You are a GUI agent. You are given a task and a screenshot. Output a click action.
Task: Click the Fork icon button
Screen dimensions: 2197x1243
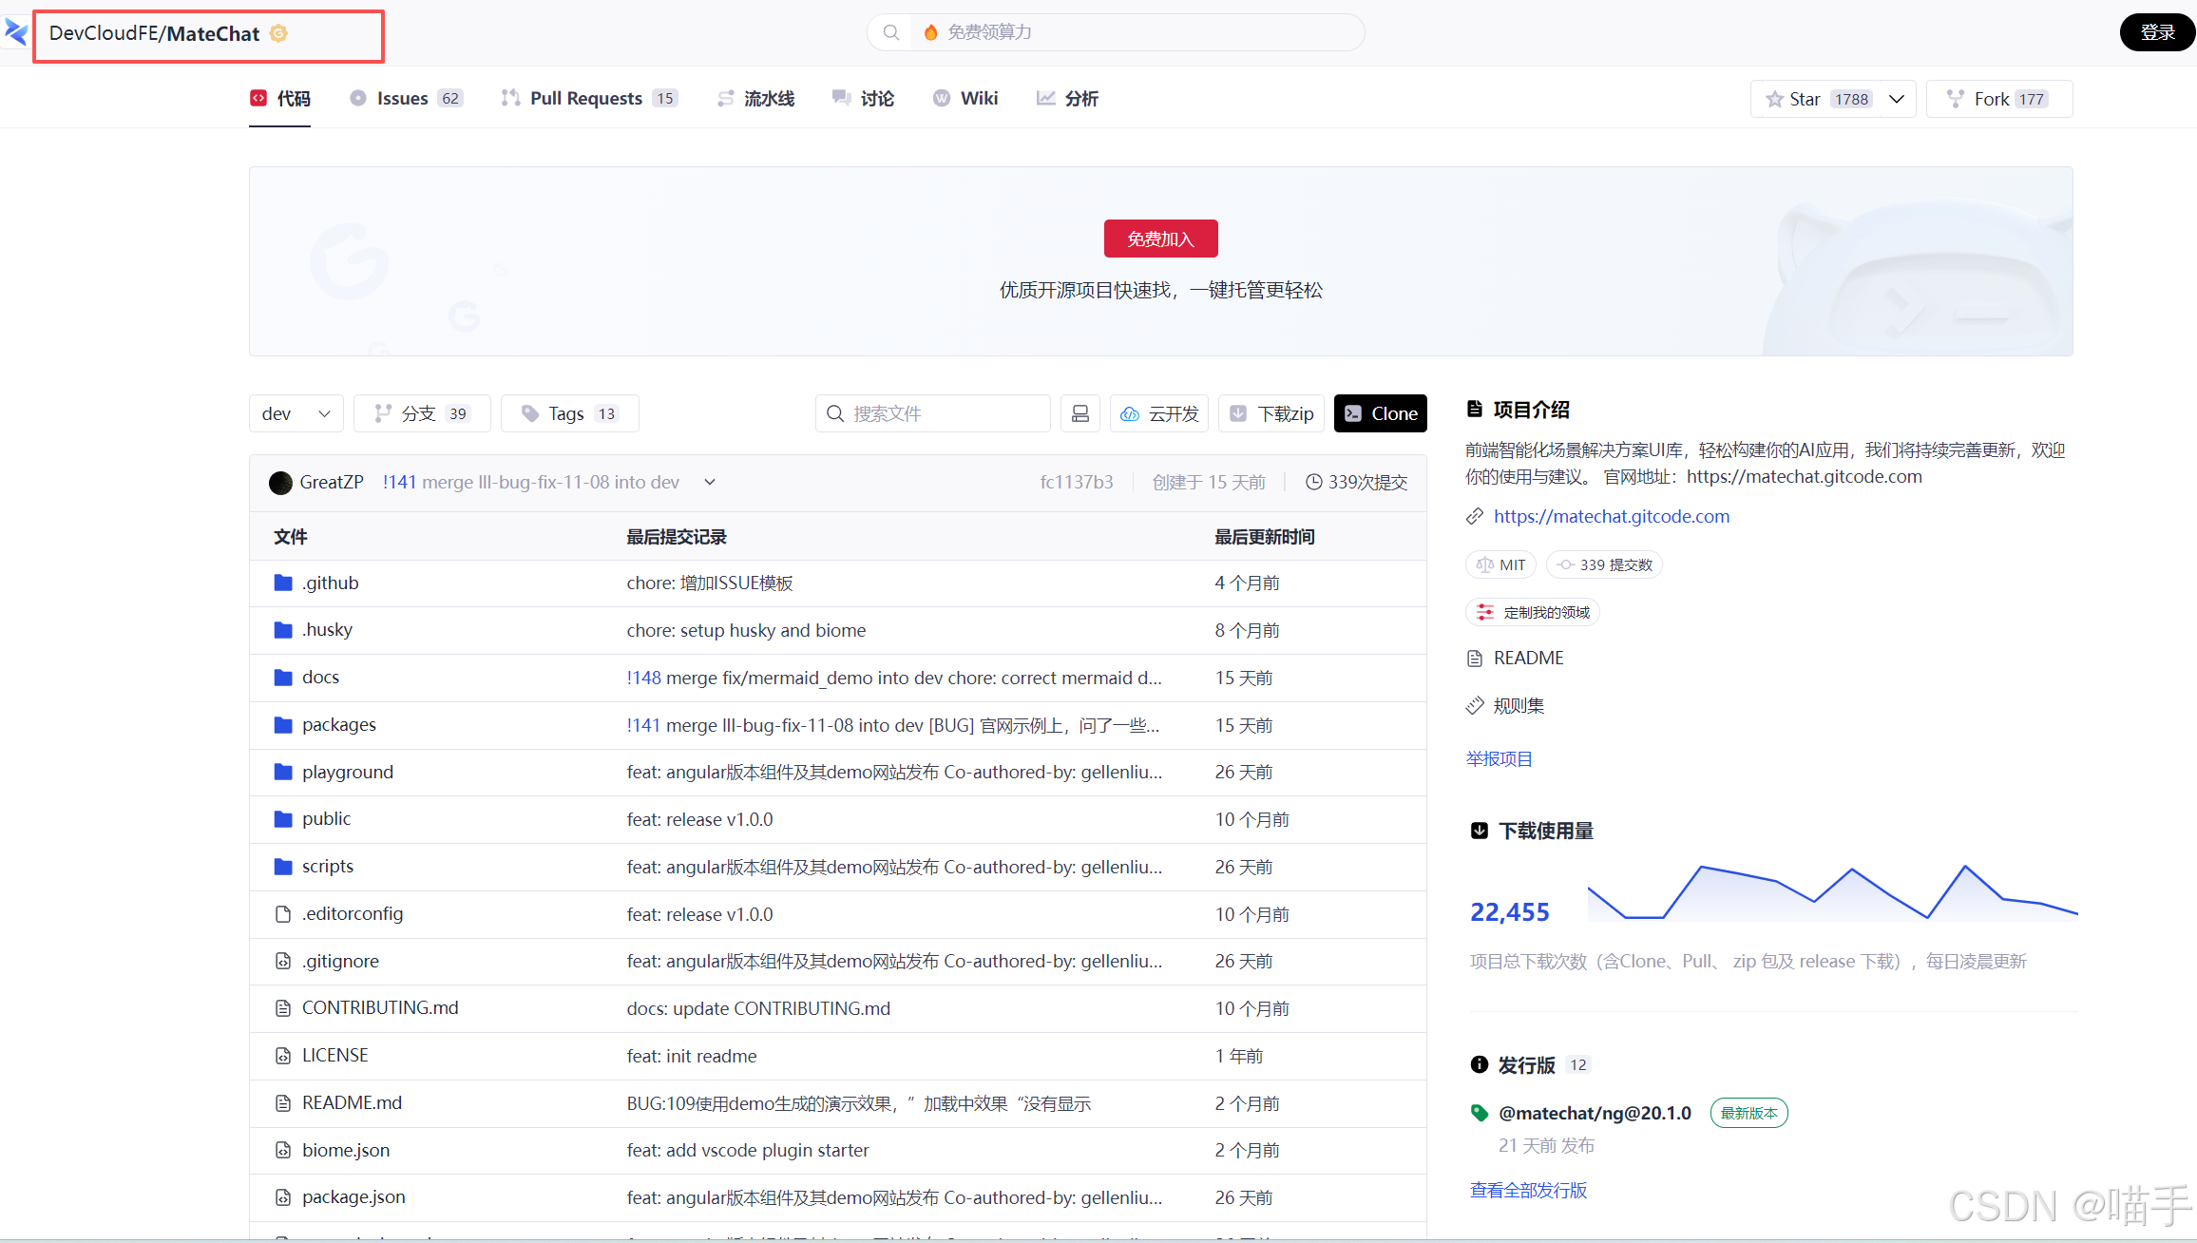[1956, 99]
